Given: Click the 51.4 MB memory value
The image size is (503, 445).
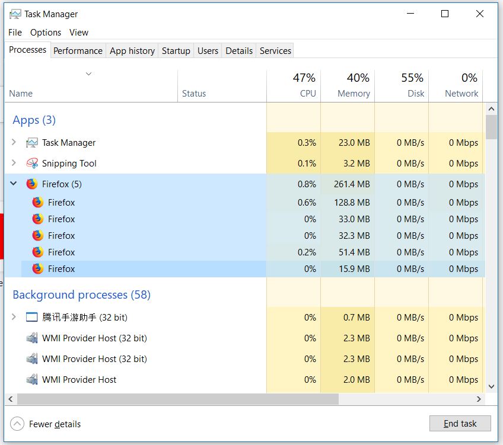Looking at the screenshot, I should [x=354, y=252].
